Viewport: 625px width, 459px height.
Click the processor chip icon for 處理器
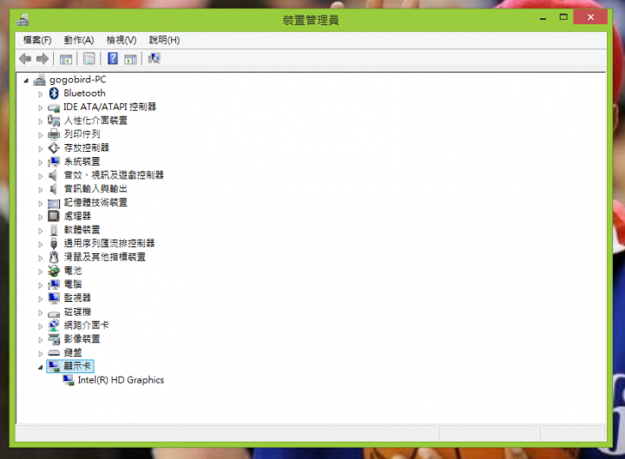click(x=54, y=216)
